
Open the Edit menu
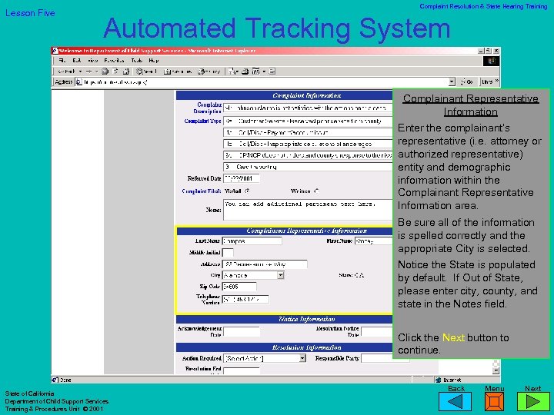pos(77,61)
